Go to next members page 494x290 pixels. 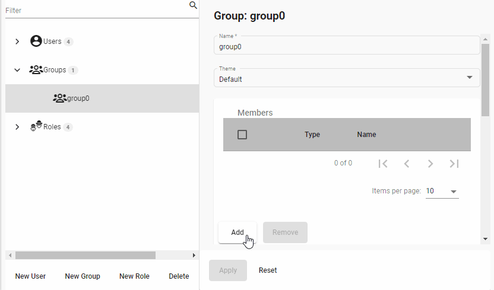pyautogui.click(x=430, y=164)
